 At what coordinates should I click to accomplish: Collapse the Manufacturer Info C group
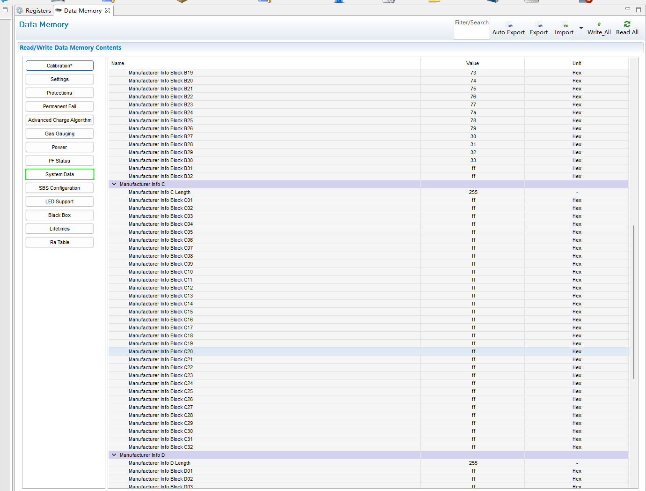pyautogui.click(x=114, y=184)
